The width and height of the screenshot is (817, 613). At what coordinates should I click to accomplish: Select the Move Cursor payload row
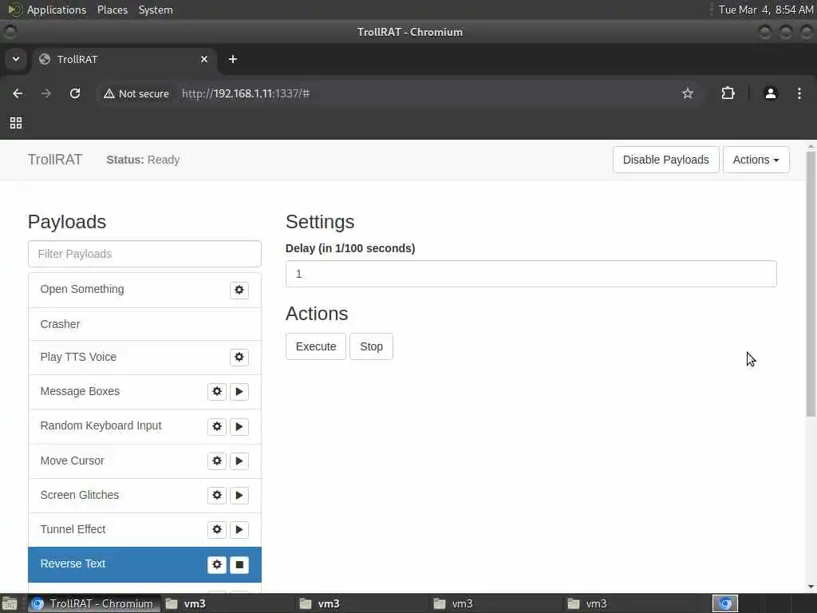pyautogui.click(x=145, y=461)
